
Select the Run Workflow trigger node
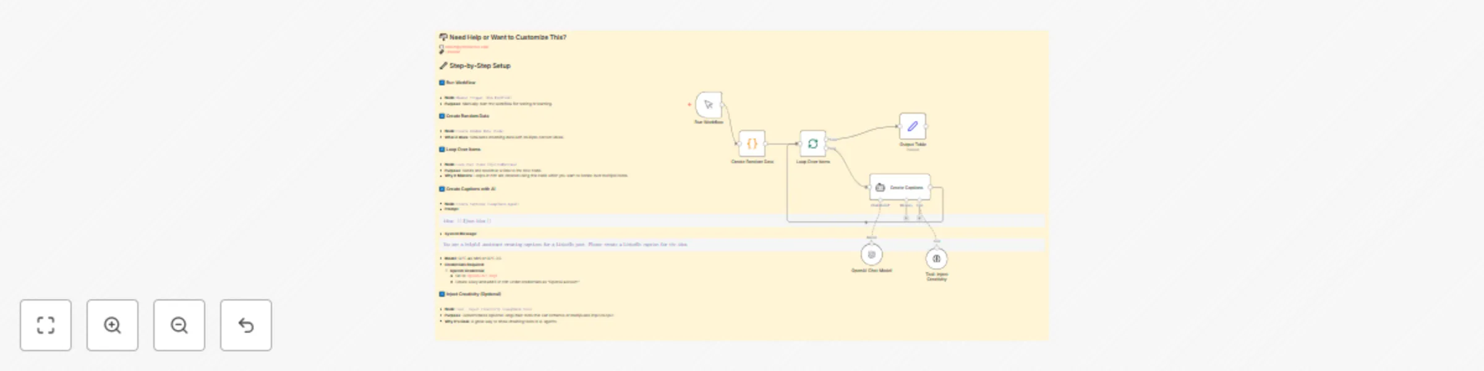coord(709,104)
